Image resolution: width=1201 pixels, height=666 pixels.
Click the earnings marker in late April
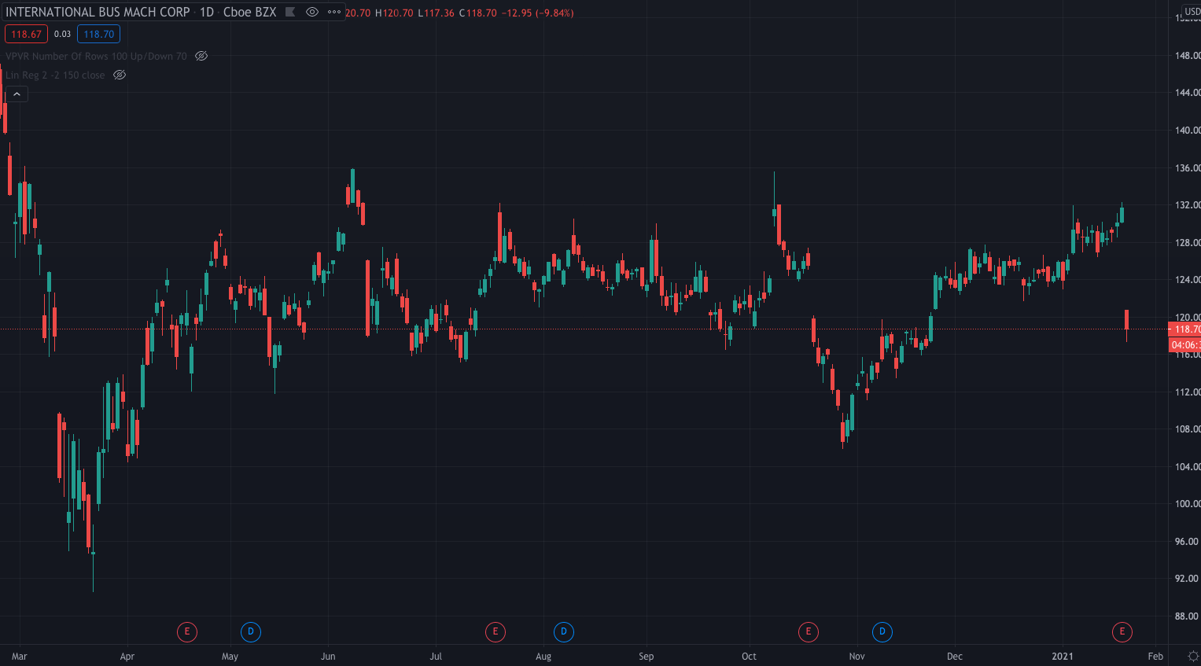pos(187,631)
